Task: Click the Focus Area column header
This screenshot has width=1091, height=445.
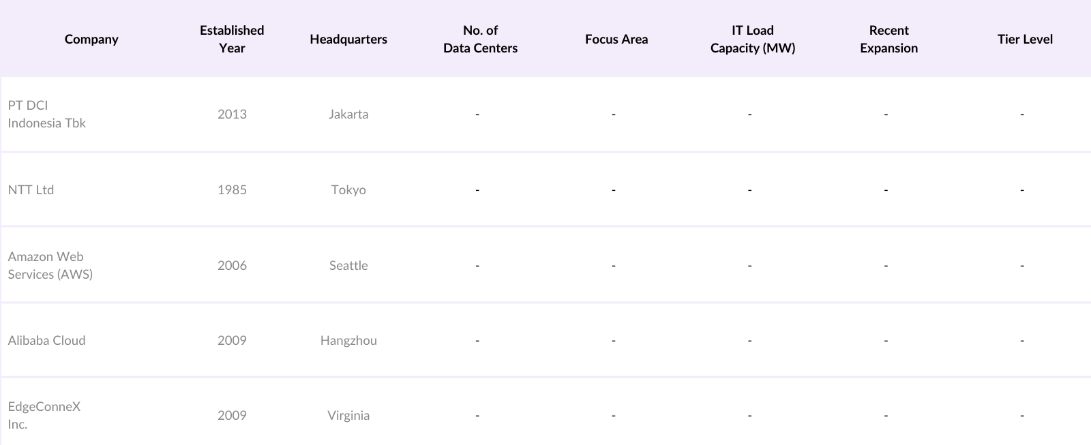Action: 616,39
